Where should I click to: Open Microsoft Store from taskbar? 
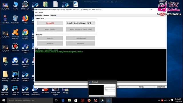pyautogui.click(x=76, y=100)
